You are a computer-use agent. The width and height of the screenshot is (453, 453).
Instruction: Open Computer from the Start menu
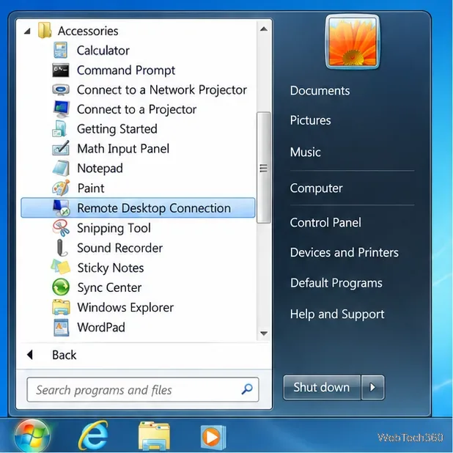tap(316, 188)
